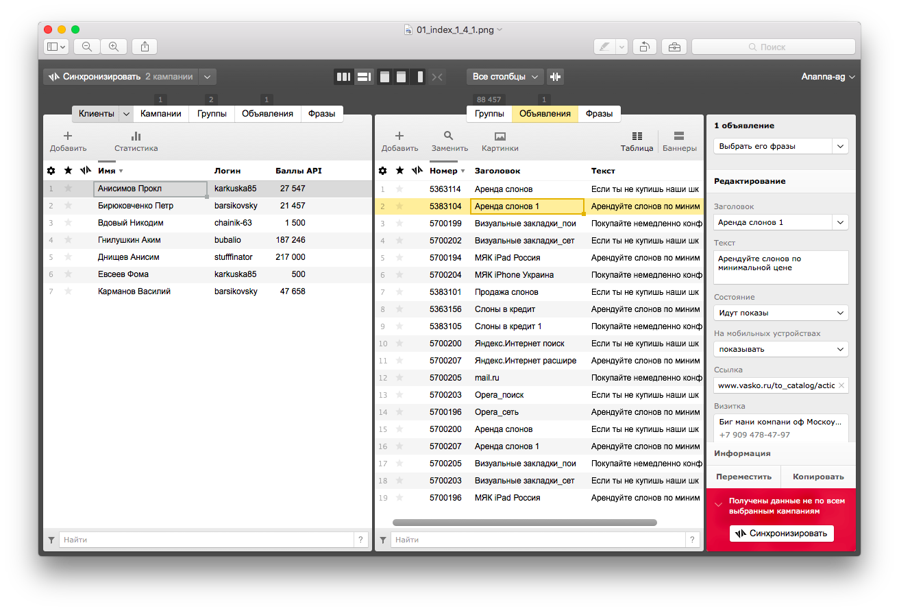
Task: Switch to Кампании tab
Action: point(161,114)
